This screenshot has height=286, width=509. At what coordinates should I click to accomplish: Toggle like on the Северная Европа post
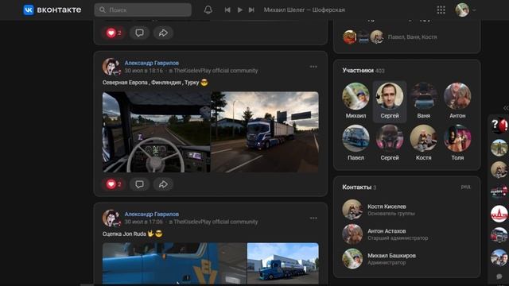coord(114,184)
